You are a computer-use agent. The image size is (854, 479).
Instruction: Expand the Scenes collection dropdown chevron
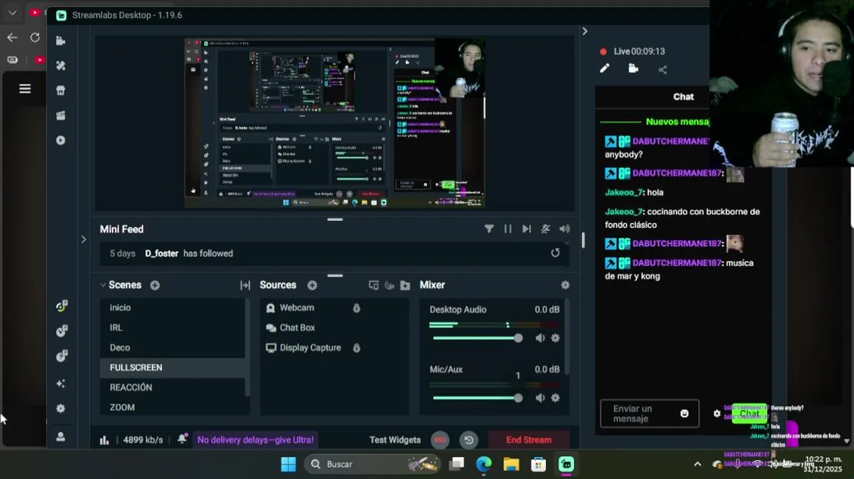(x=103, y=285)
